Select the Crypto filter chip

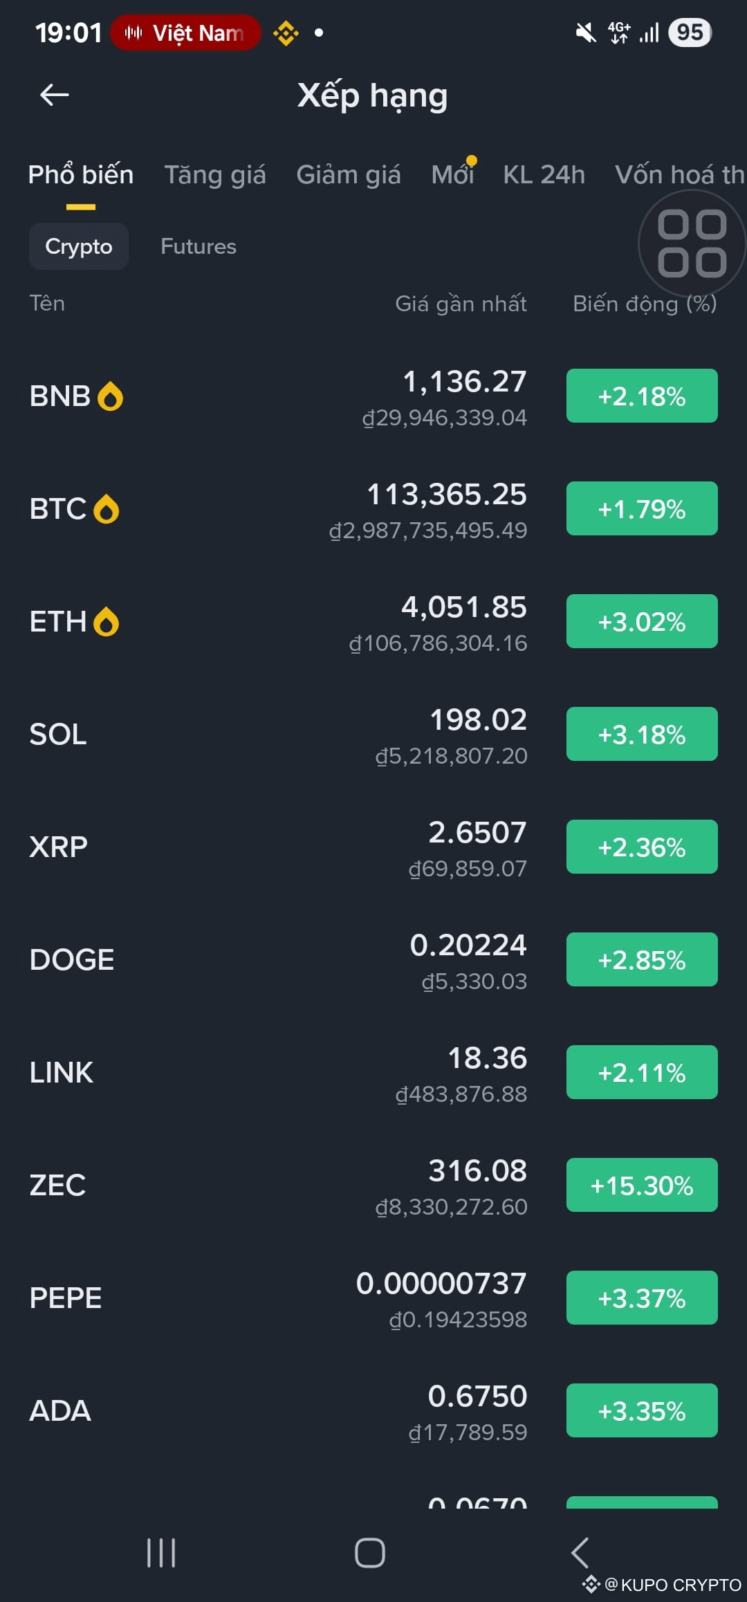click(x=79, y=246)
